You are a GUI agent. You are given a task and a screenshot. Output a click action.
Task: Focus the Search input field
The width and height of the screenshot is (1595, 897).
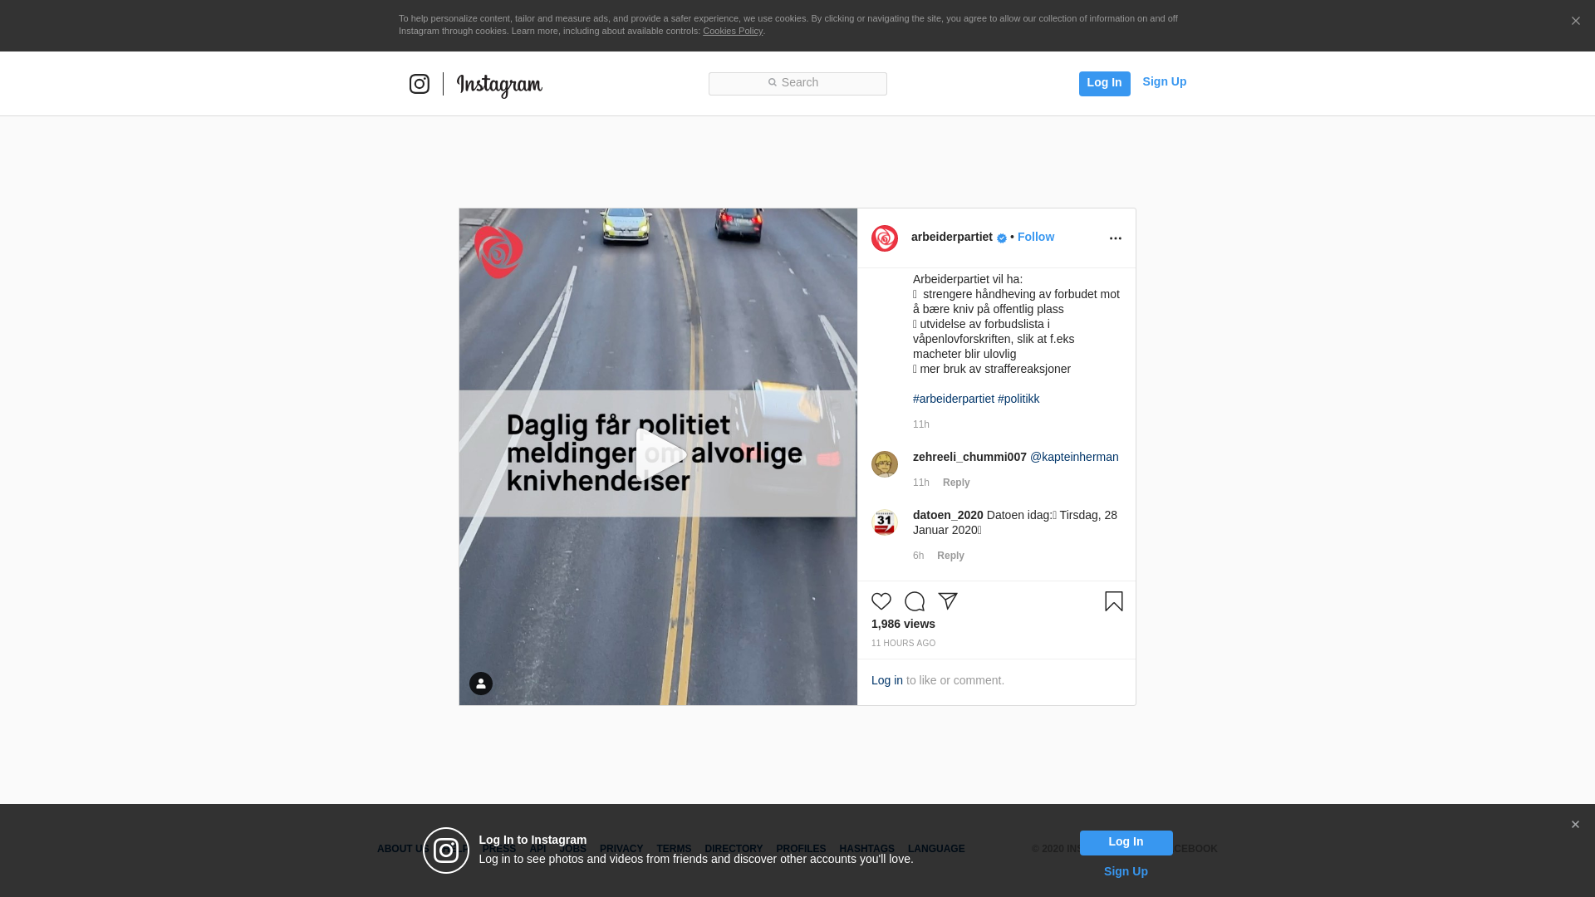coord(797,83)
